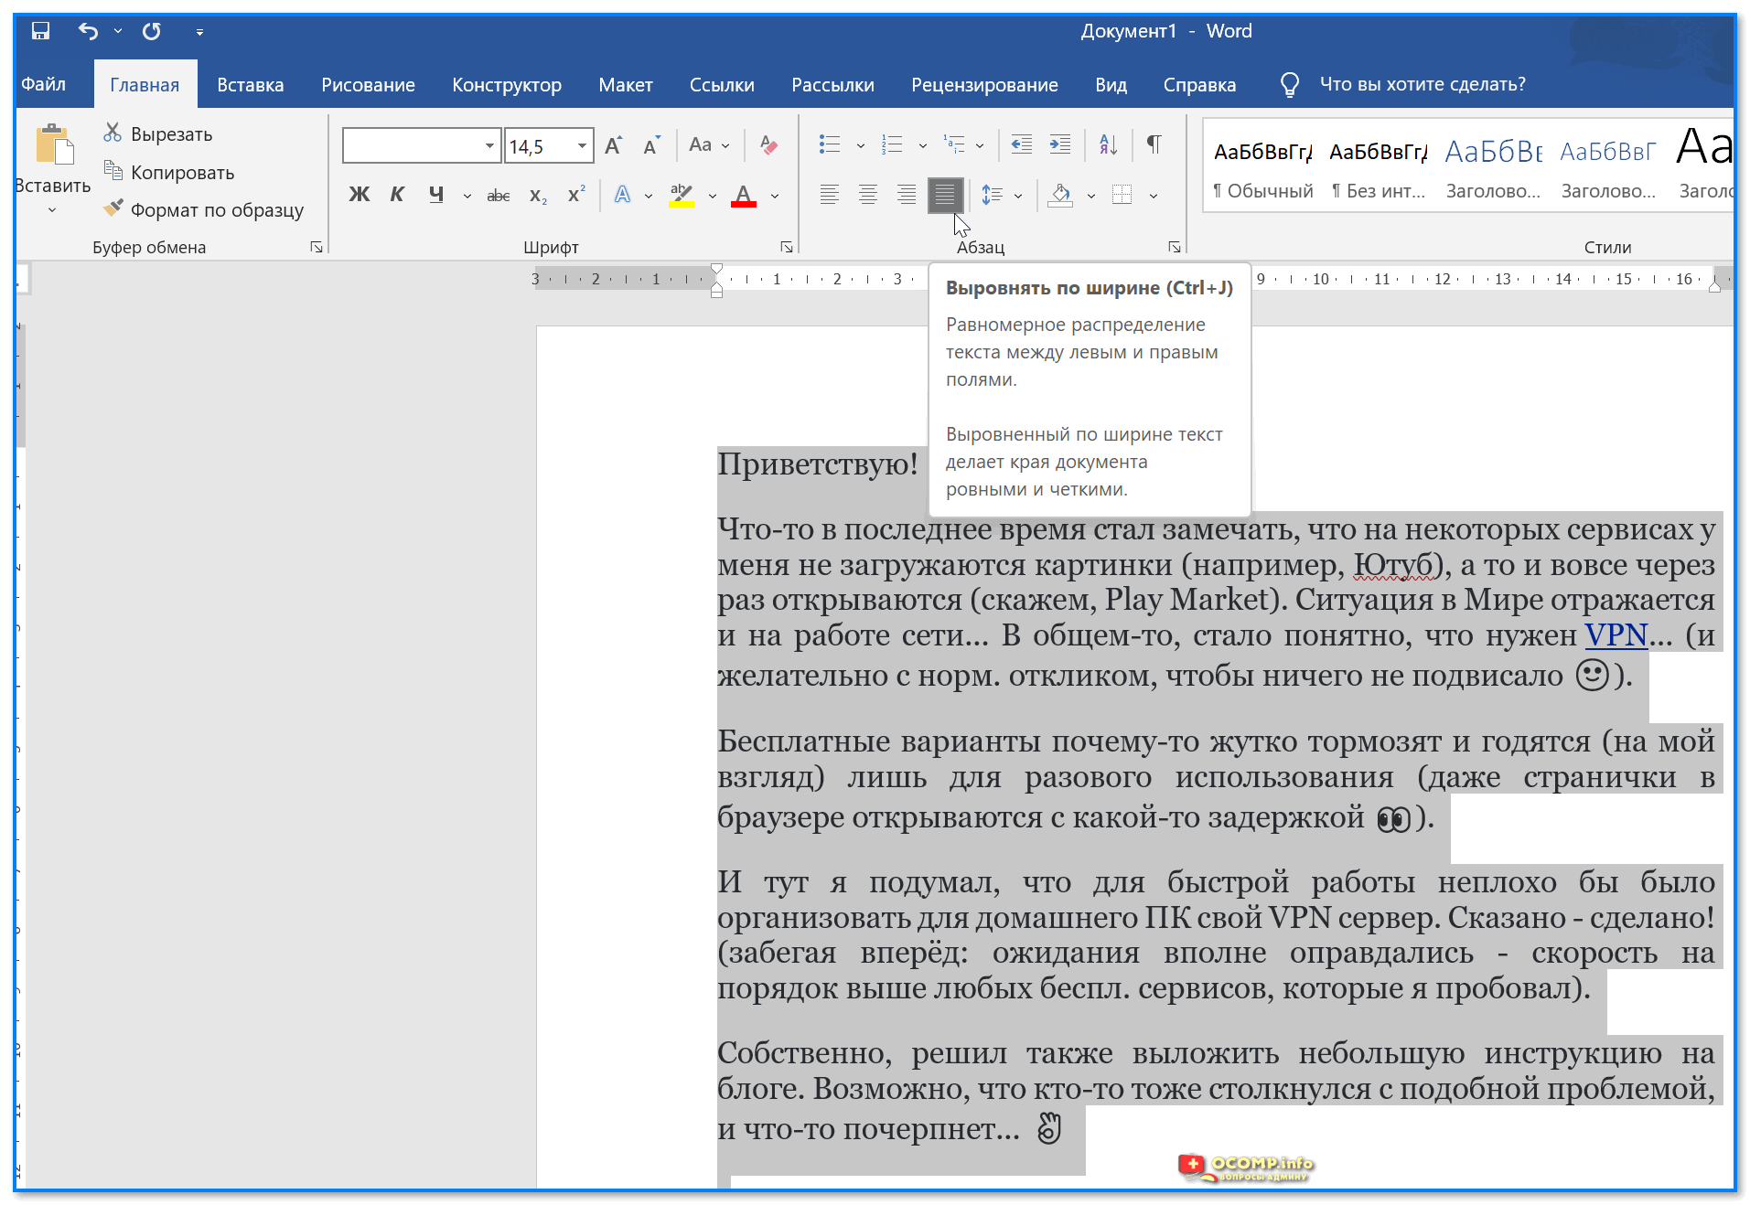
Task: Open the font name dropdown arrow
Action: [489, 145]
